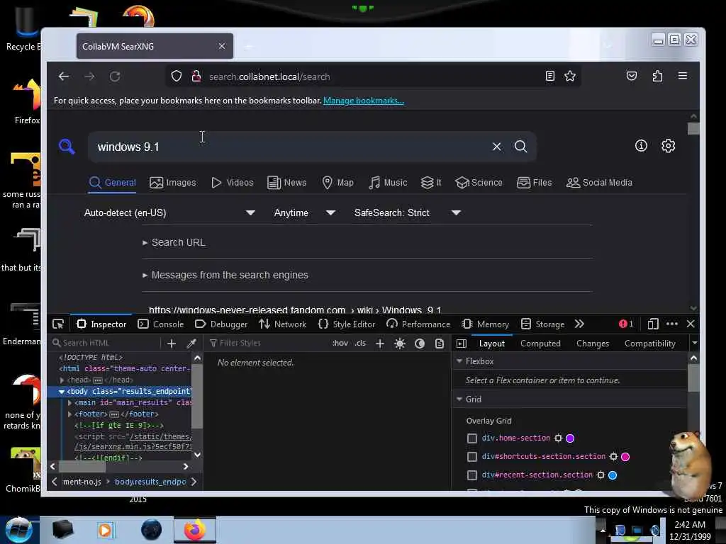Click the Search HTML input field
Viewport: 726px width, 544px height.
(x=106, y=344)
